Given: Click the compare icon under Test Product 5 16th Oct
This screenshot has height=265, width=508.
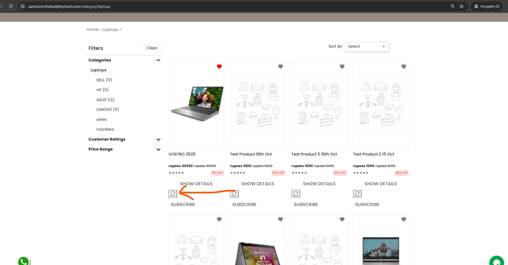Looking at the screenshot, I should [x=296, y=194].
